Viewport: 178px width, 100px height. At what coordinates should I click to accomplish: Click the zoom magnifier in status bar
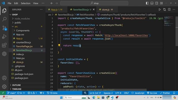coord(85,93)
